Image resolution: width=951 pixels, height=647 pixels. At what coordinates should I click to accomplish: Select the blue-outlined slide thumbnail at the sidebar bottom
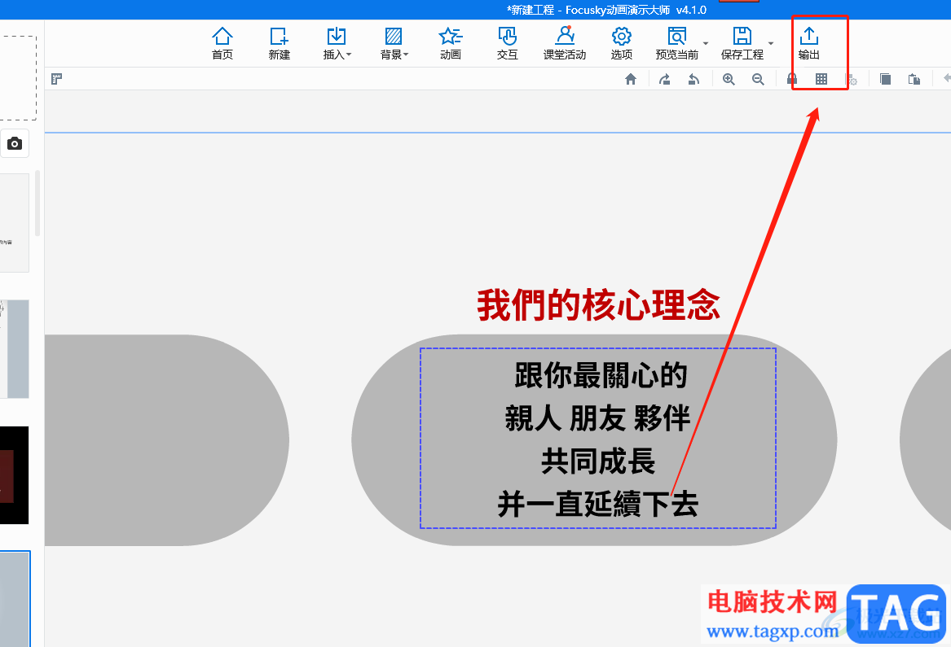[15, 598]
